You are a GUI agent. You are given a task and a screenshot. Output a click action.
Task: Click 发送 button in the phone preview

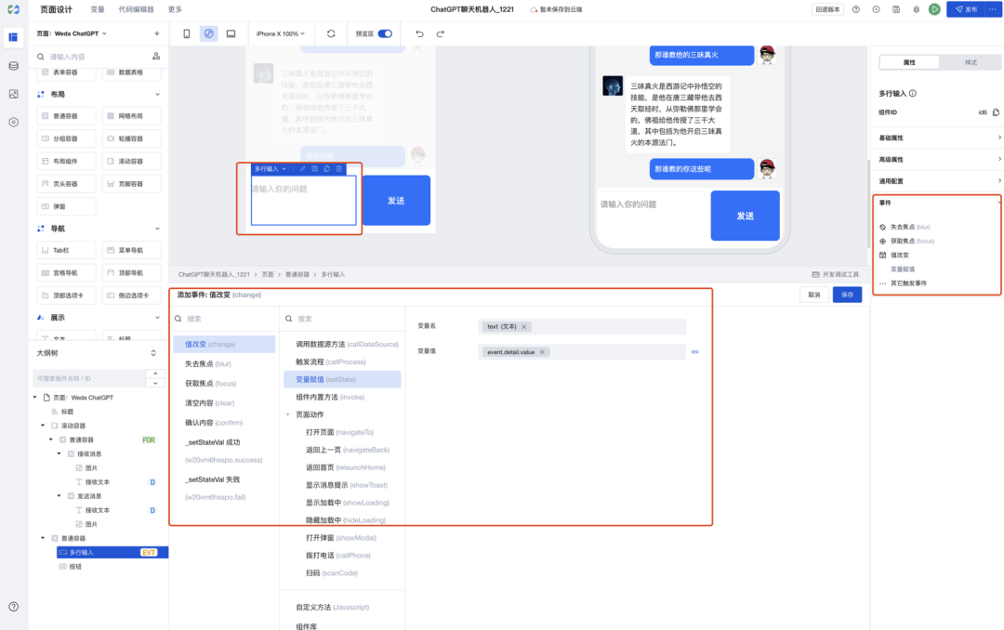click(x=746, y=216)
